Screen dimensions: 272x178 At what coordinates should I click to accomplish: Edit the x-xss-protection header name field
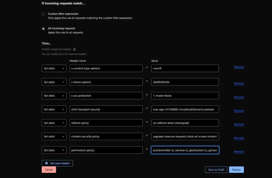coord(106,96)
